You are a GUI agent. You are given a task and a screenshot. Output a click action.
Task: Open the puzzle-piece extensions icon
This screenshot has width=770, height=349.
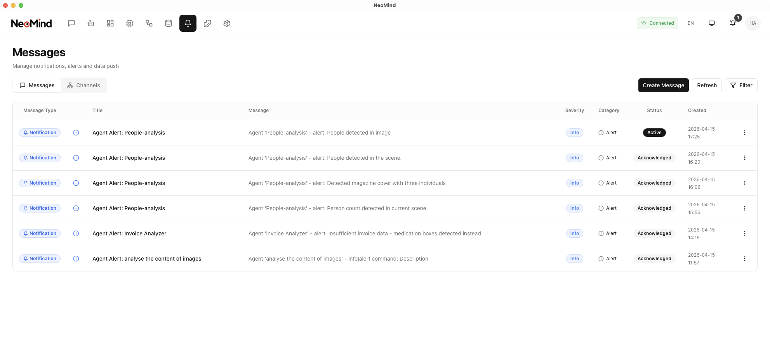[207, 23]
